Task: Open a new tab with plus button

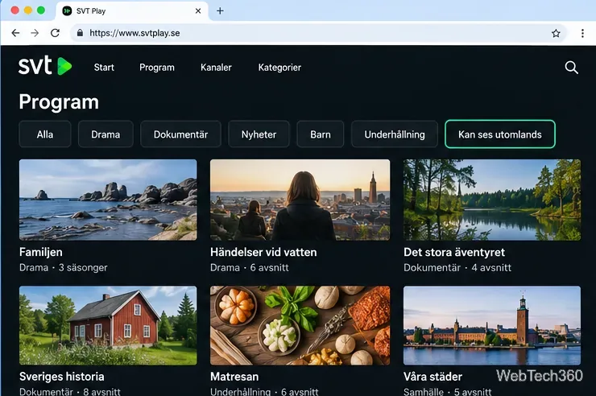Action: [x=220, y=11]
